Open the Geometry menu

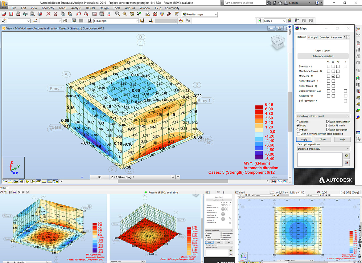click(48, 8)
